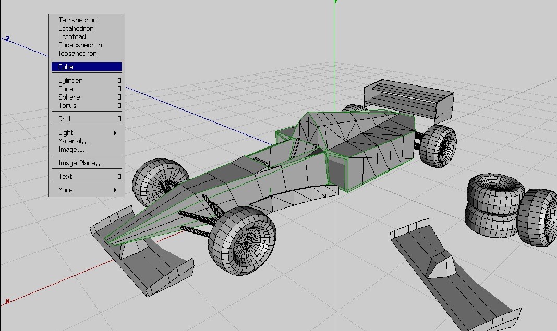The height and width of the screenshot is (331, 557).
Task: Create a Grid primitive
Action: tap(64, 119)
